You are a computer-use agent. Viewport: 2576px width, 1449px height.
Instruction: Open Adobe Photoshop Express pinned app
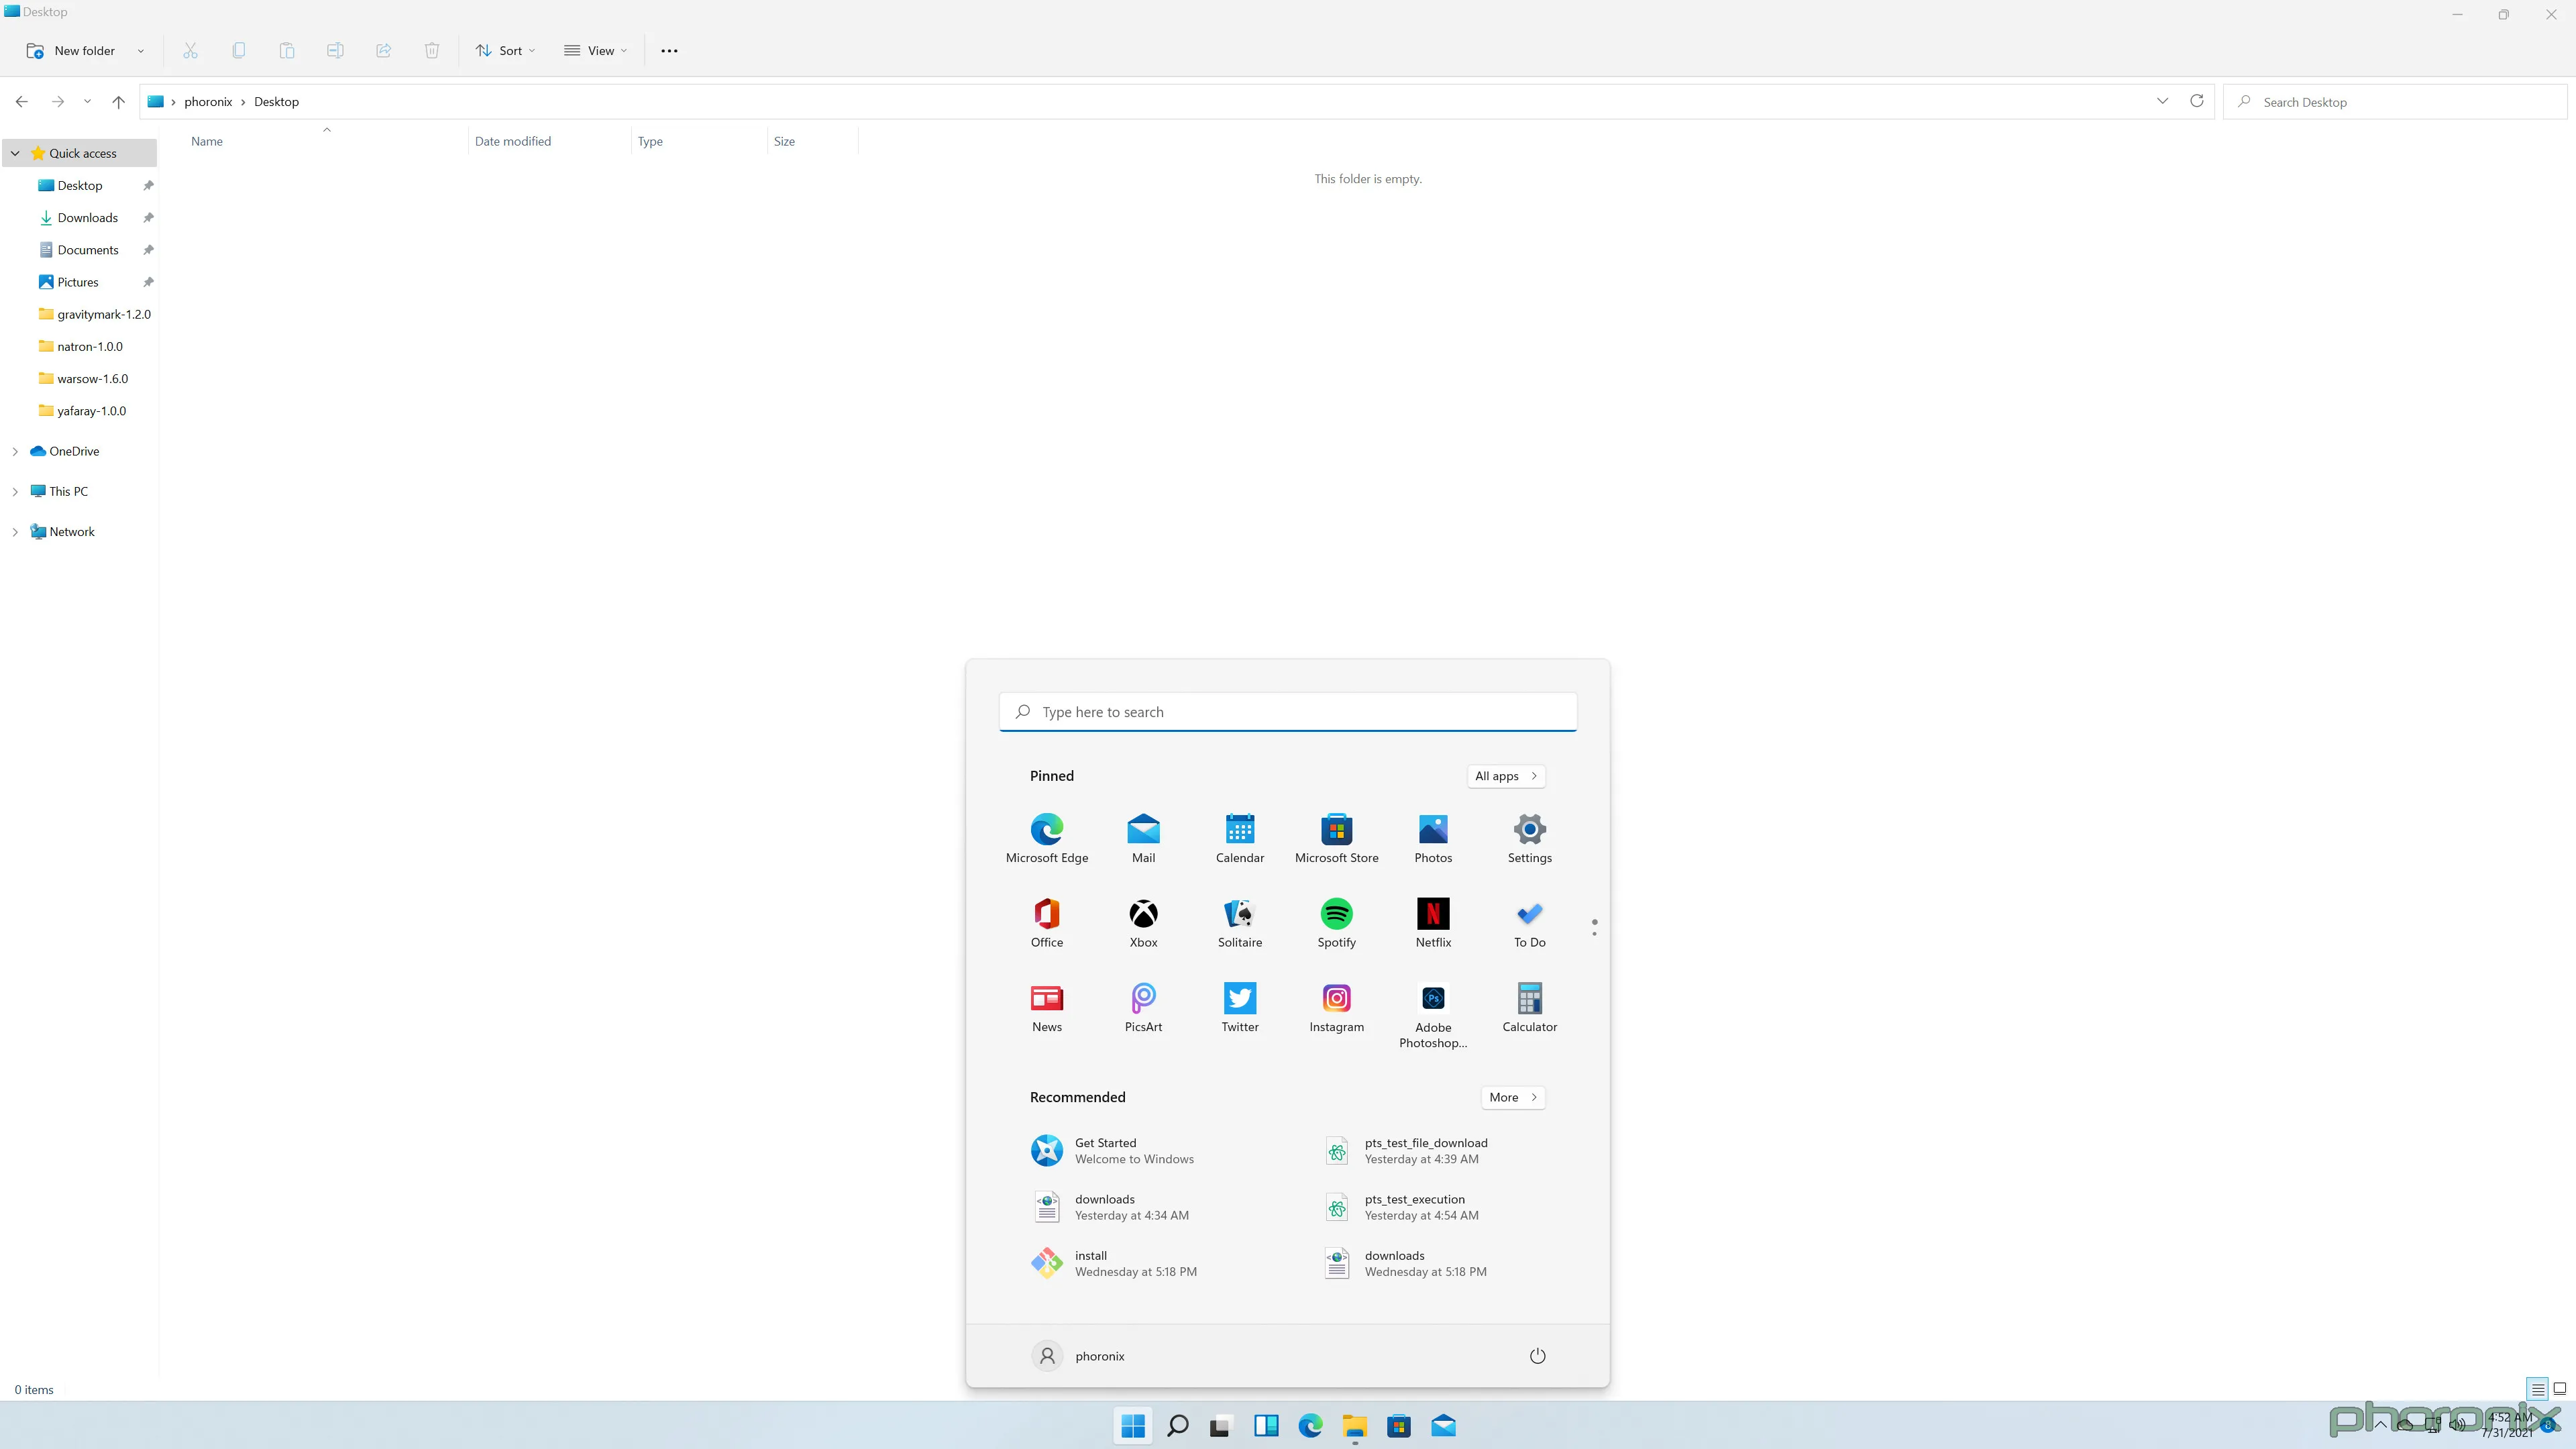pos(1433,1005)
